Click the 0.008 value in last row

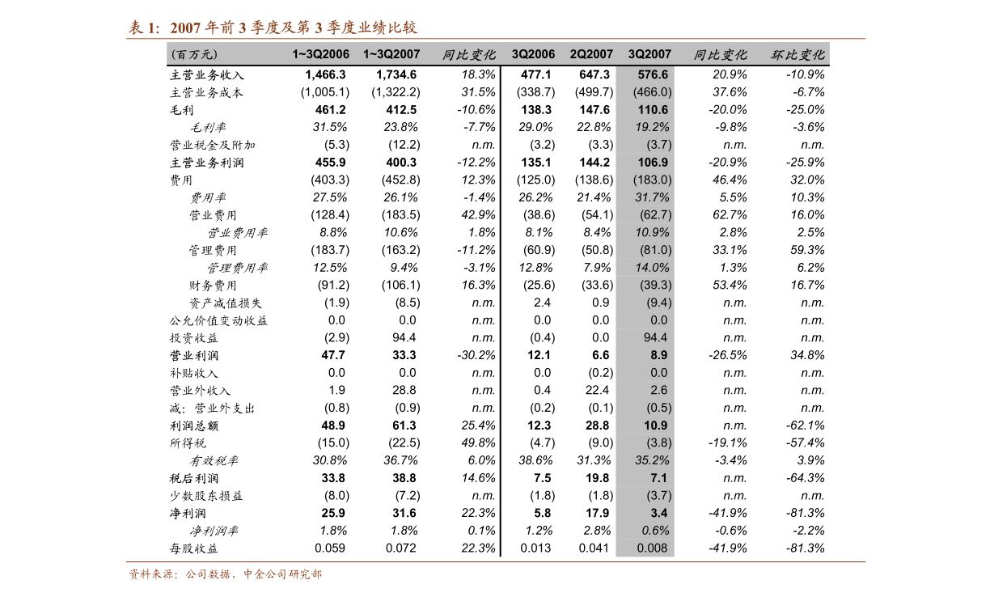pyautogui.click(x=652, y=548)
